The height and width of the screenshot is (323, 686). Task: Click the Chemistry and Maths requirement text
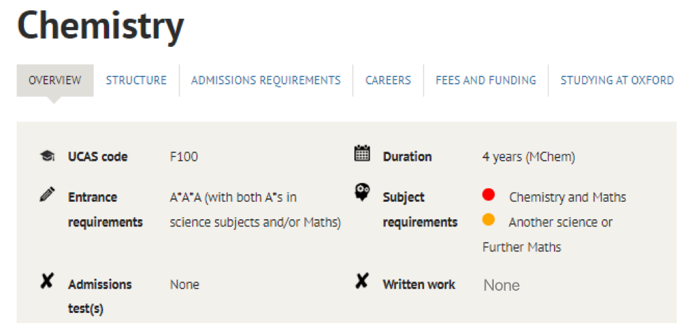(567, 198)
